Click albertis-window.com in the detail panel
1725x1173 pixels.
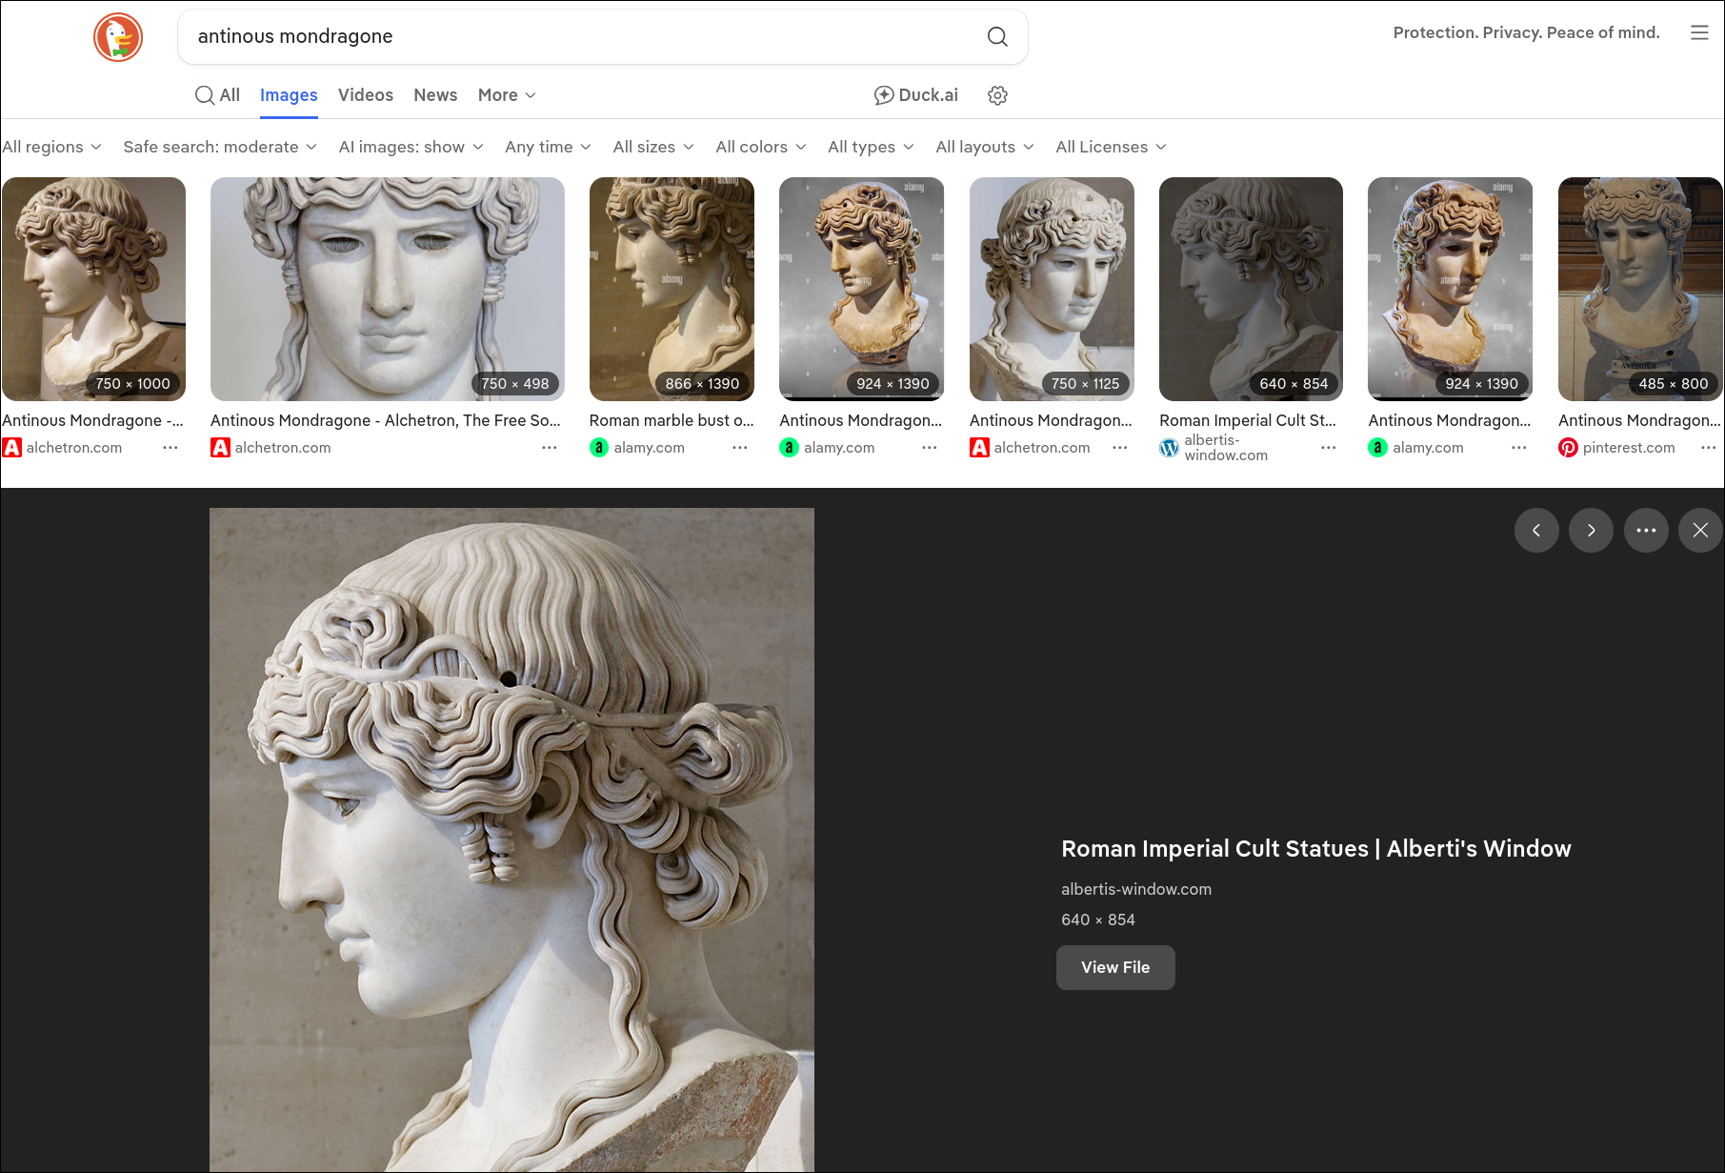pyautogui.click(x=1136, y=889)
